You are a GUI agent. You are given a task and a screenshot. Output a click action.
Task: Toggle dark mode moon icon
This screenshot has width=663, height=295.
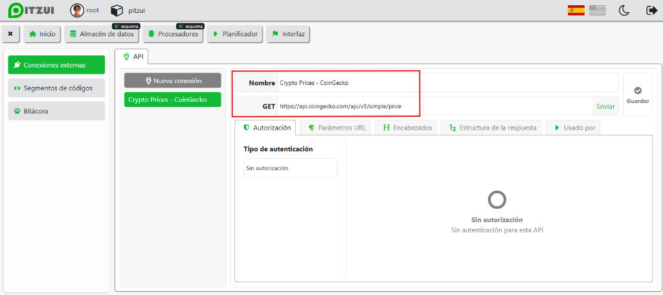coord(624,10)
